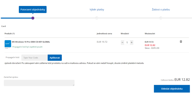
Task: Select the Potvrzení objednávky step tab
Action: (33, 10)
